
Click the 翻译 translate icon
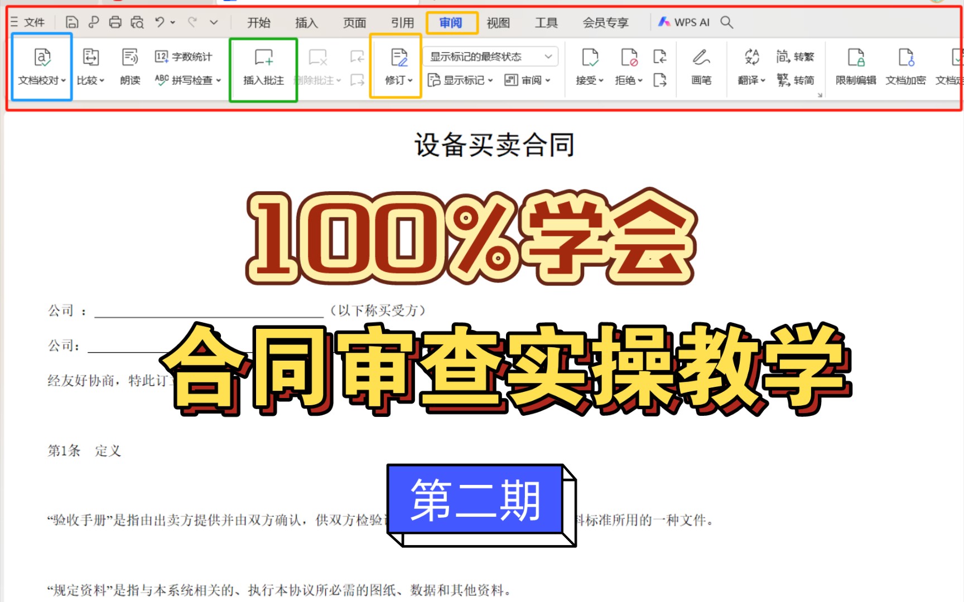click(x=752, y=57)
